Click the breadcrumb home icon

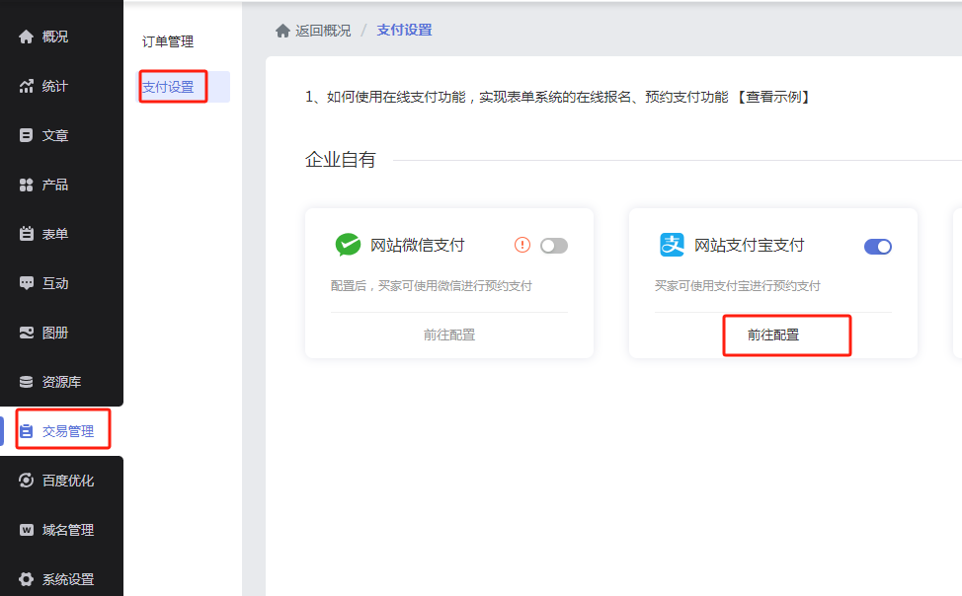click(282, 31)
